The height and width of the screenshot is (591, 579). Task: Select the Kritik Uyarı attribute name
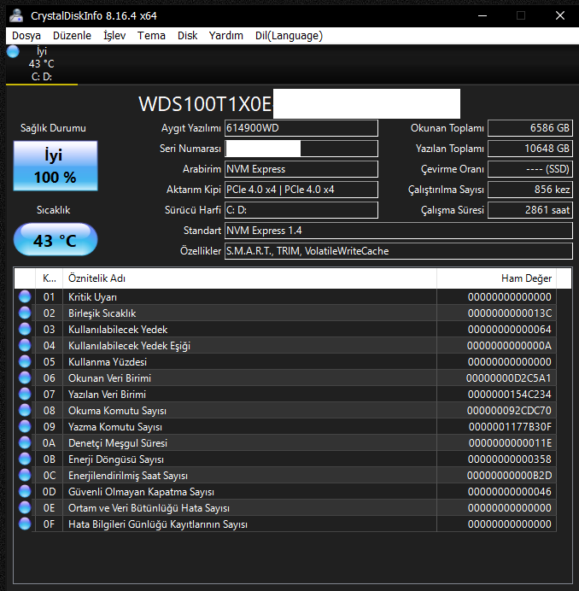92,297
